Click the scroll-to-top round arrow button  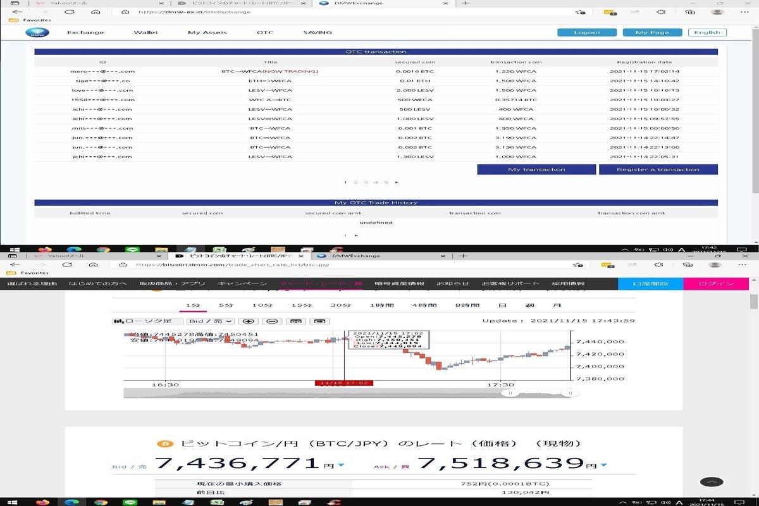coord(712,482)
